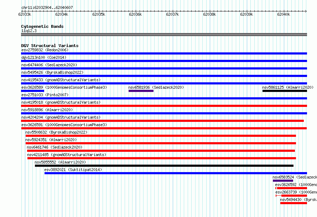The width and height of the screenshot is (317, 217).
Task: Click the nsv5855552 (Almarri2020) label
Action: (60, 162)
